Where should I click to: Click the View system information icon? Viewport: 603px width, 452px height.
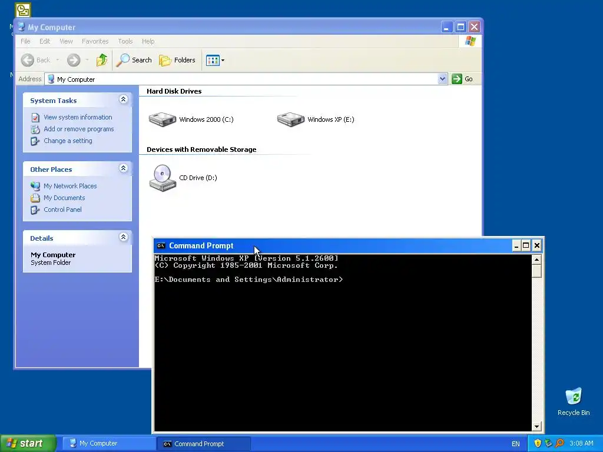coord(35,117)
